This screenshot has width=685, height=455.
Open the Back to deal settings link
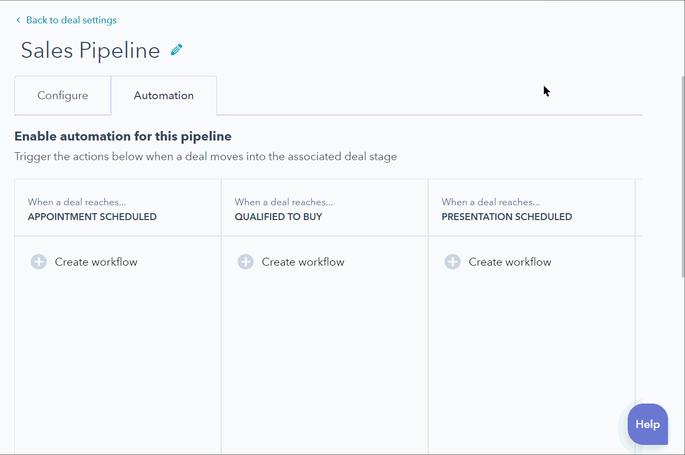(x=71, y=20)
